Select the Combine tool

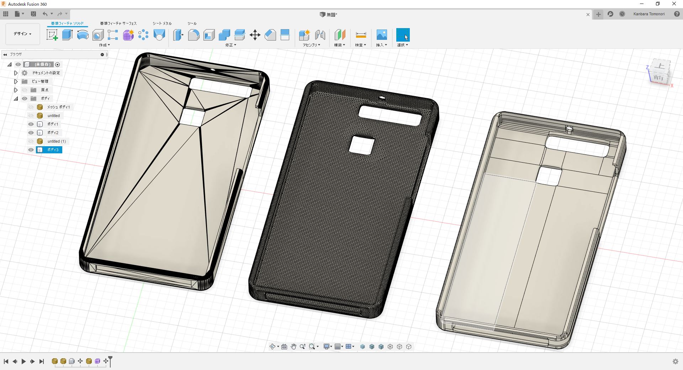point(224,35)
